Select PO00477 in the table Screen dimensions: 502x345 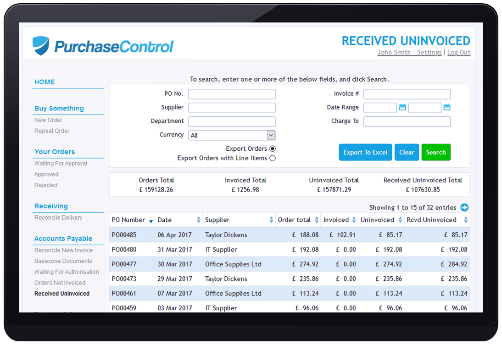pyautogui.click(x=124, y=264)
